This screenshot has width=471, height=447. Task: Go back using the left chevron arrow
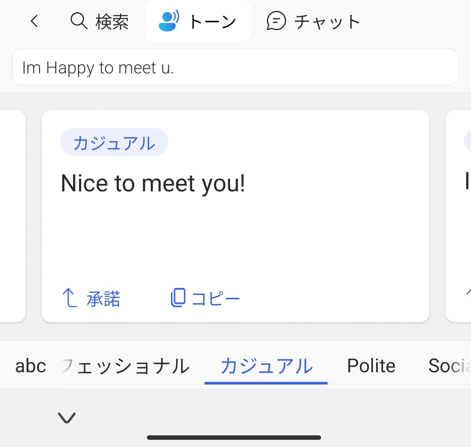point(34,21)
